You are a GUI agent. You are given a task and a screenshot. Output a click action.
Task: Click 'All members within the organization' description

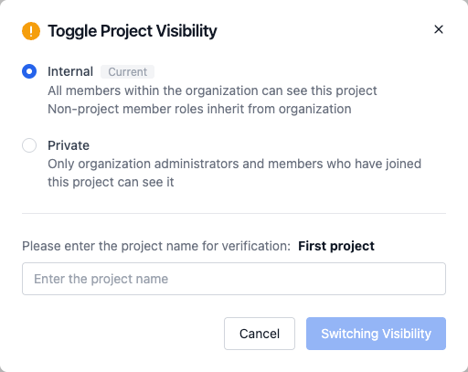212,90
